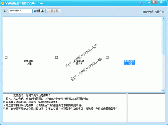Click the skin-change shirt icon in title bar

click(x=142, y=3)
